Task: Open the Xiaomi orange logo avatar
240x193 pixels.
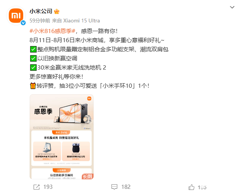Action: point(16,16)
